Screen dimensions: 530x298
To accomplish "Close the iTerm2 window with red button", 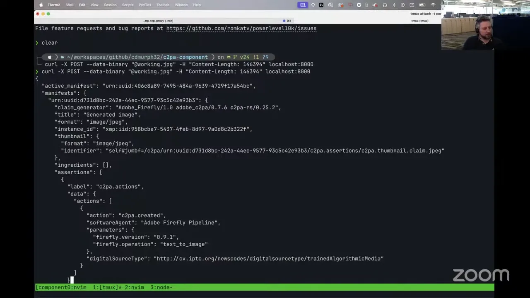I will [38, 14].
